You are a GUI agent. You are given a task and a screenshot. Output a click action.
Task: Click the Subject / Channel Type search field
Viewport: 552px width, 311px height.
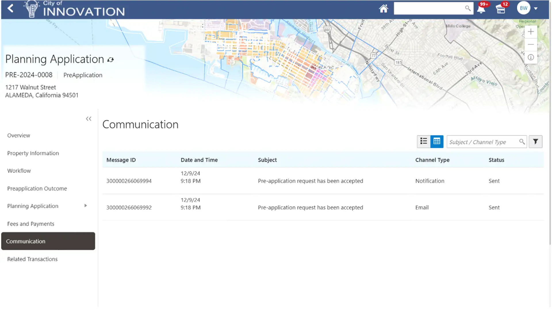pyautogui.click(x=483, y=142)
